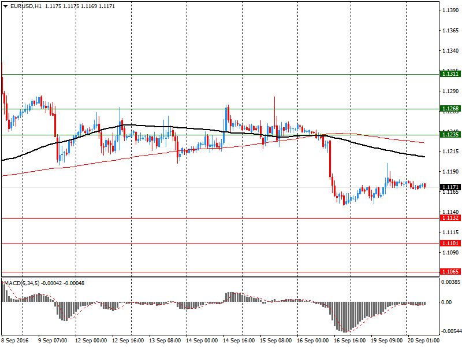Click the 12 Sep 00:00 time axis label
Image resolution: width=462 pixels, height=347 pixels.
pyautogui.click(x=91, y=341)
